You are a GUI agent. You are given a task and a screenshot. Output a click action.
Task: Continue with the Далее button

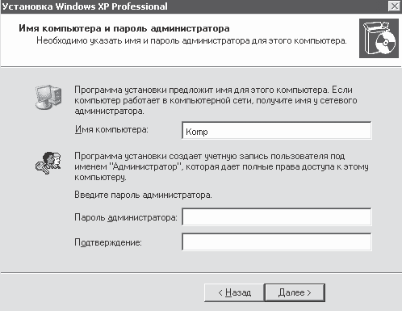(295, 292)
